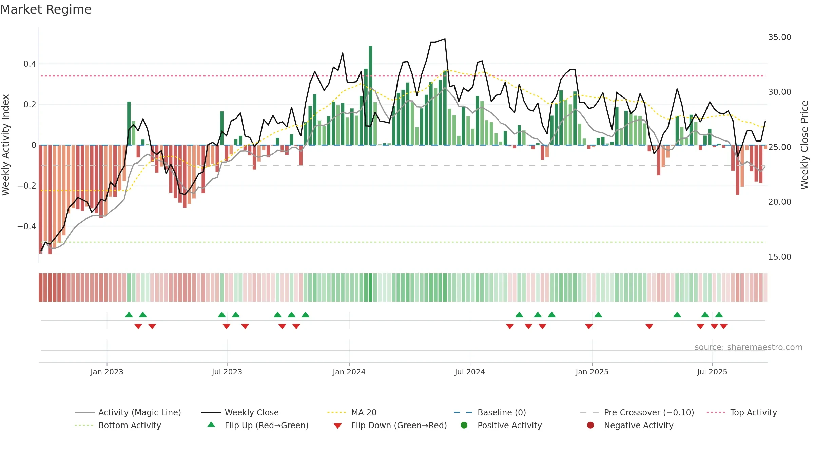814x457 pixels.
Task: Click the Baseline (0) legend entry
Action: tap(490, 412)
